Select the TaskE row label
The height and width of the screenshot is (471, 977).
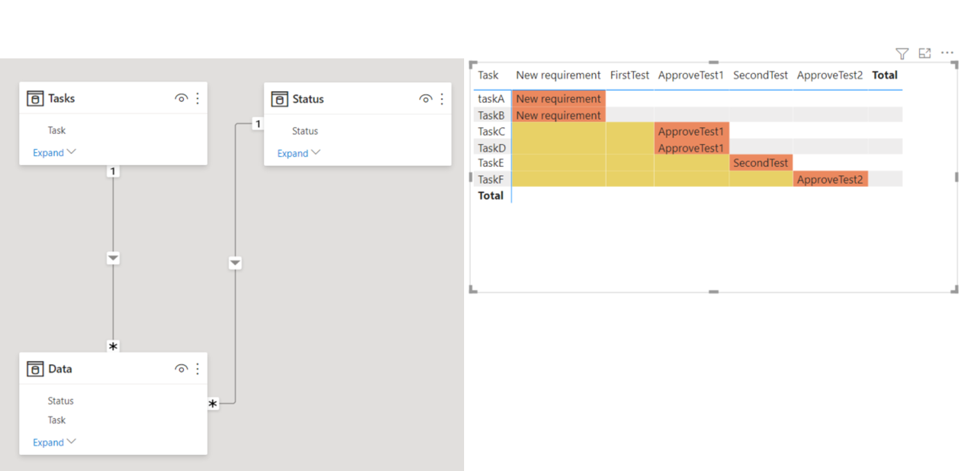491,163
